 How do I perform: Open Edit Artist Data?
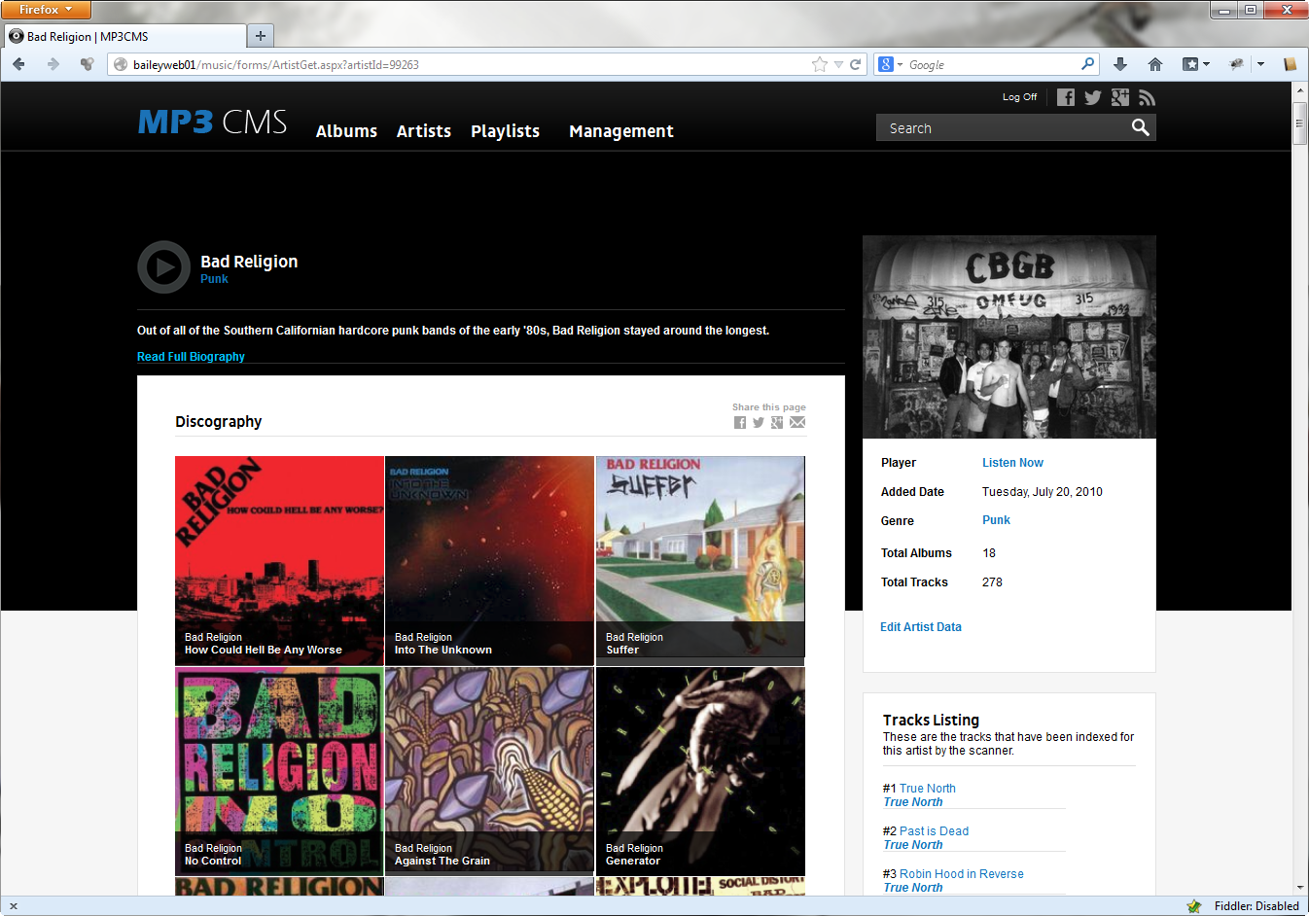pyautogui.click(x=920, y=626)
